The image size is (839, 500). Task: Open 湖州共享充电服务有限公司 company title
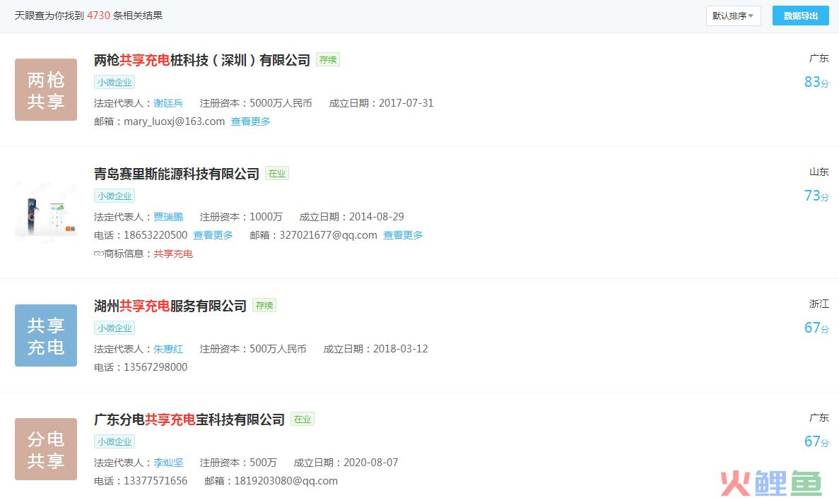coord(170,306)
